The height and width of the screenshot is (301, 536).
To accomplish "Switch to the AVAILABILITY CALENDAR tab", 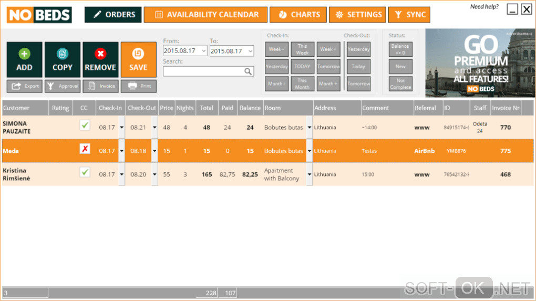I will click(x=205, y=15).
